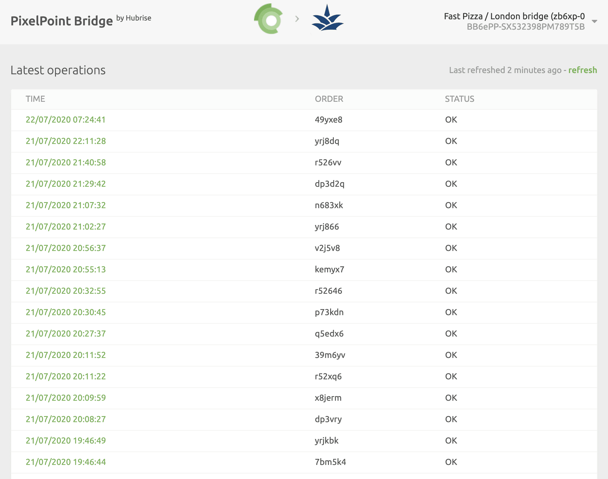The width and height of the screenshot is (608, 479).
Task: Open operation 21/07/2020 21:29:42
Action: [66, 184]
